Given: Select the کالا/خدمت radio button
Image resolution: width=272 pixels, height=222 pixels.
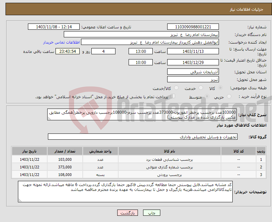Looking at the screenshot, I should coord(176,88).
